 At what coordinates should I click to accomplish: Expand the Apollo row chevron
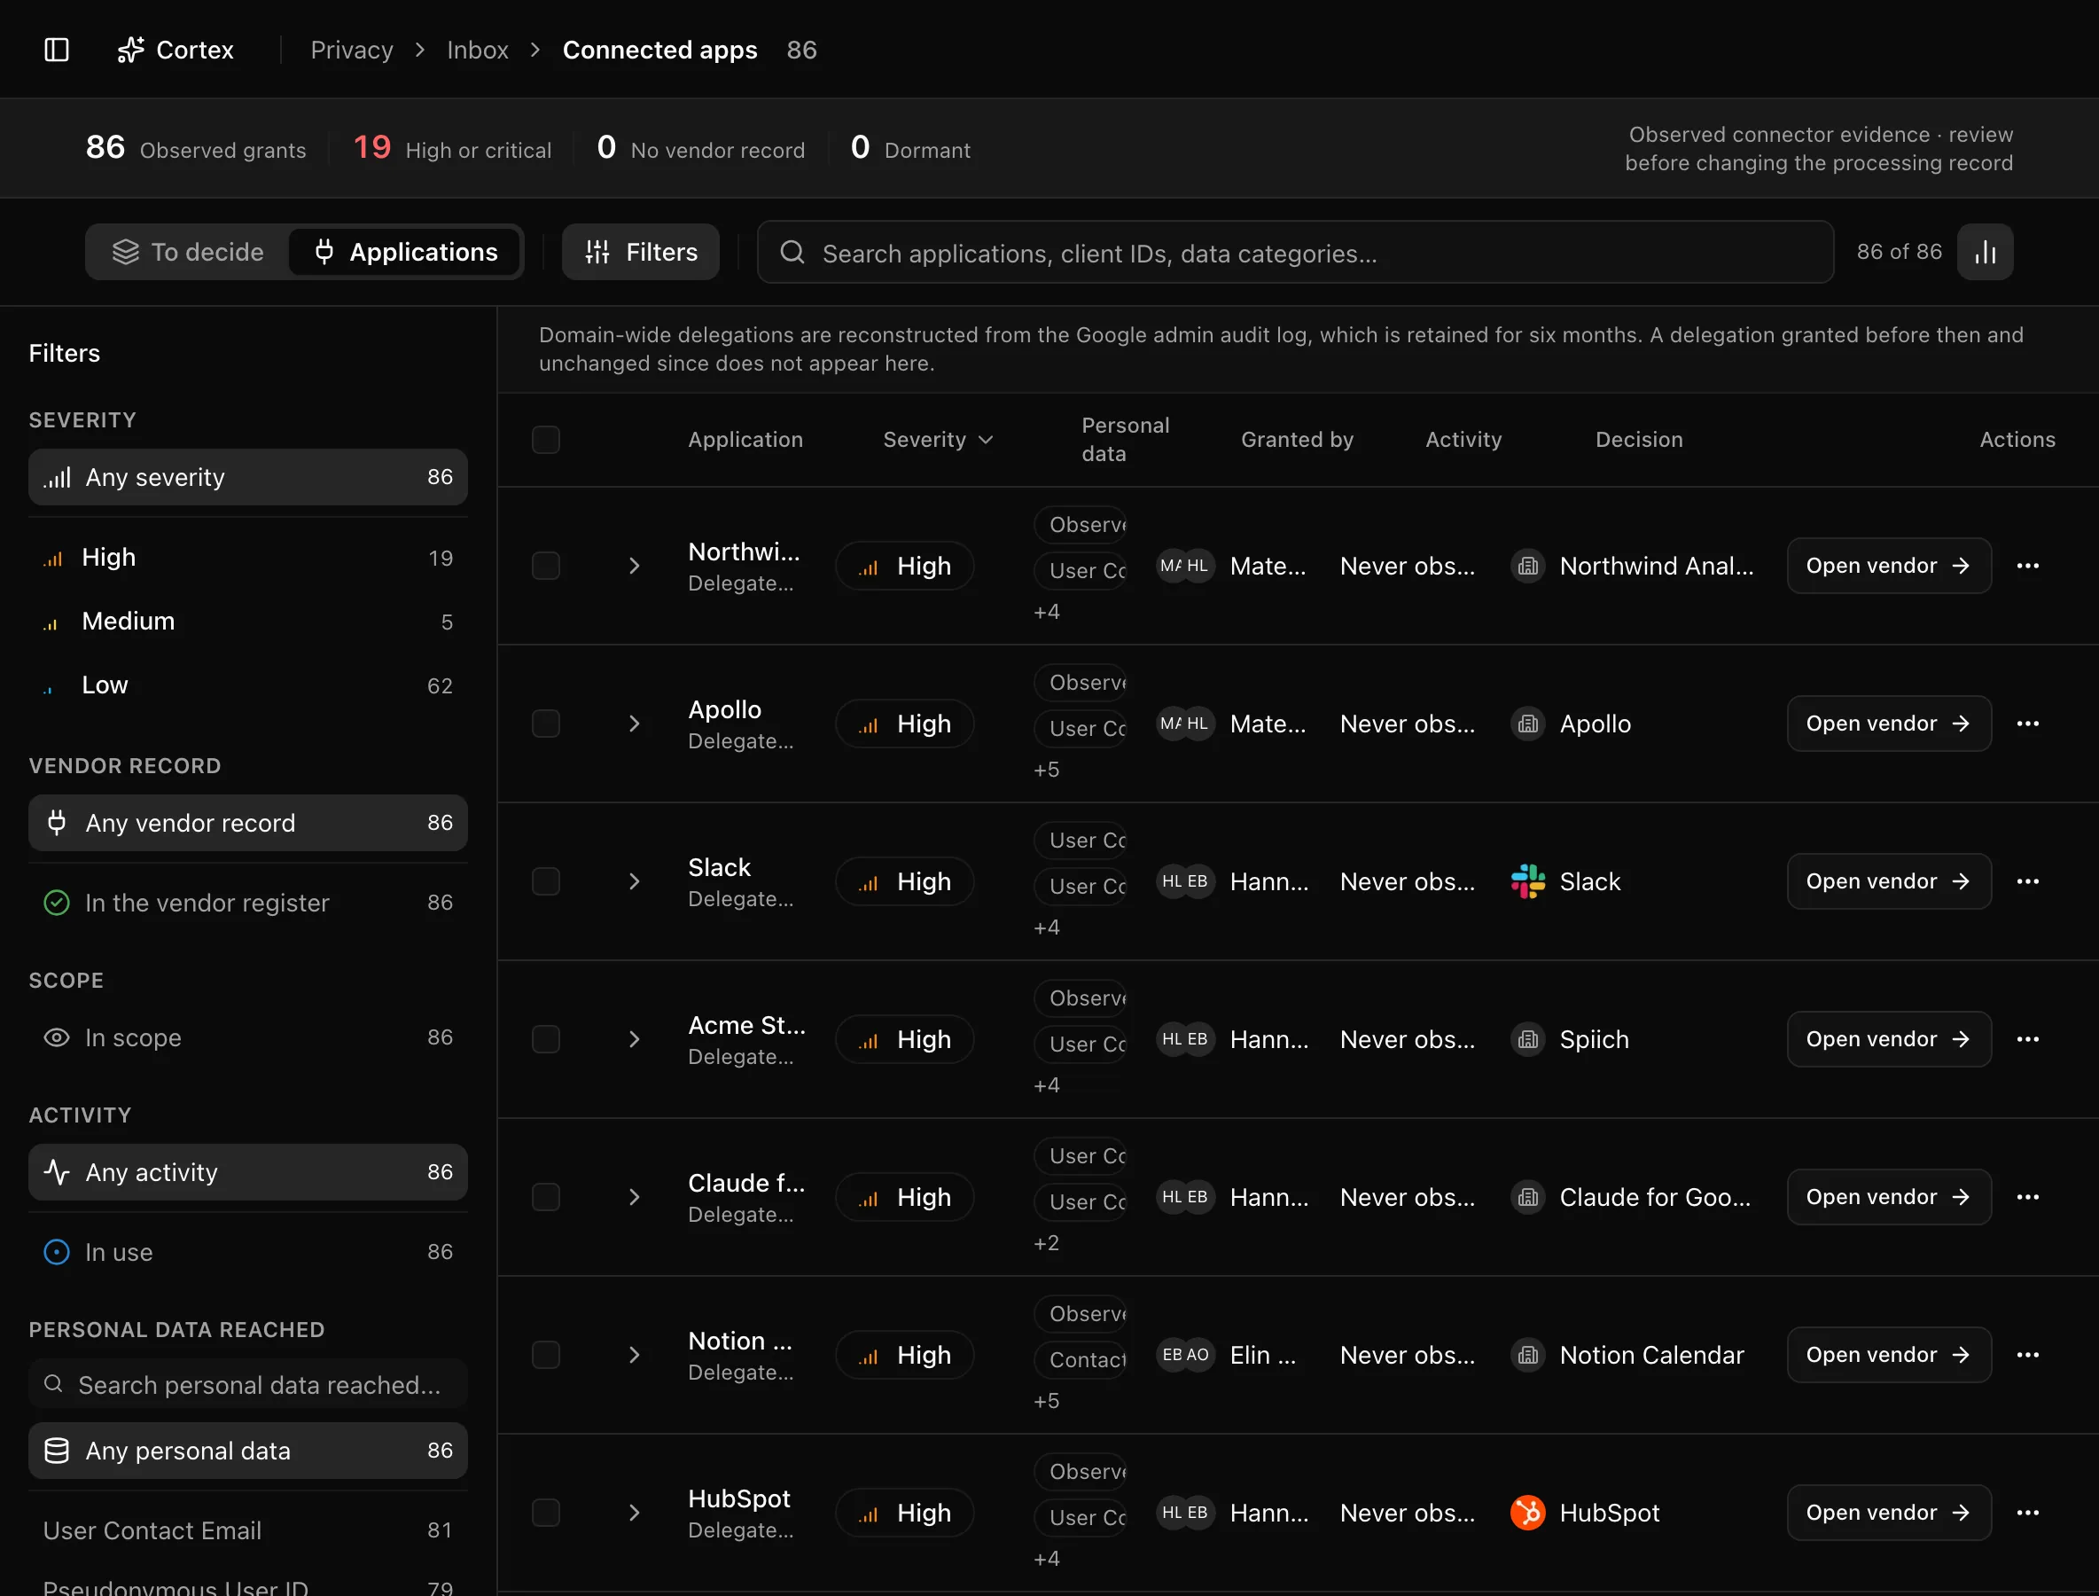[x=635, y=724]
